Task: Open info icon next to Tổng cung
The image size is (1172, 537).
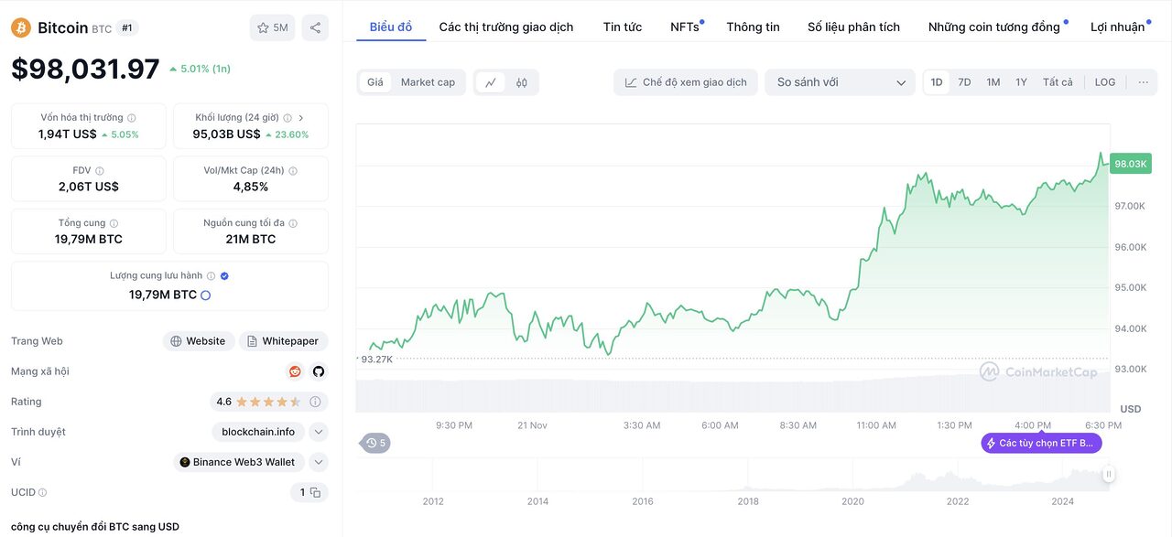Action: coord(114,223)
